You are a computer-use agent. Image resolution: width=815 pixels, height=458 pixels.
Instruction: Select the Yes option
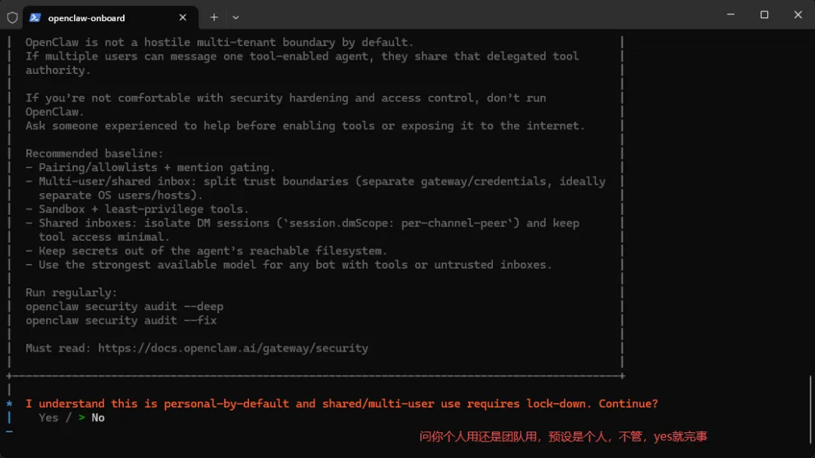pos(48,417)
